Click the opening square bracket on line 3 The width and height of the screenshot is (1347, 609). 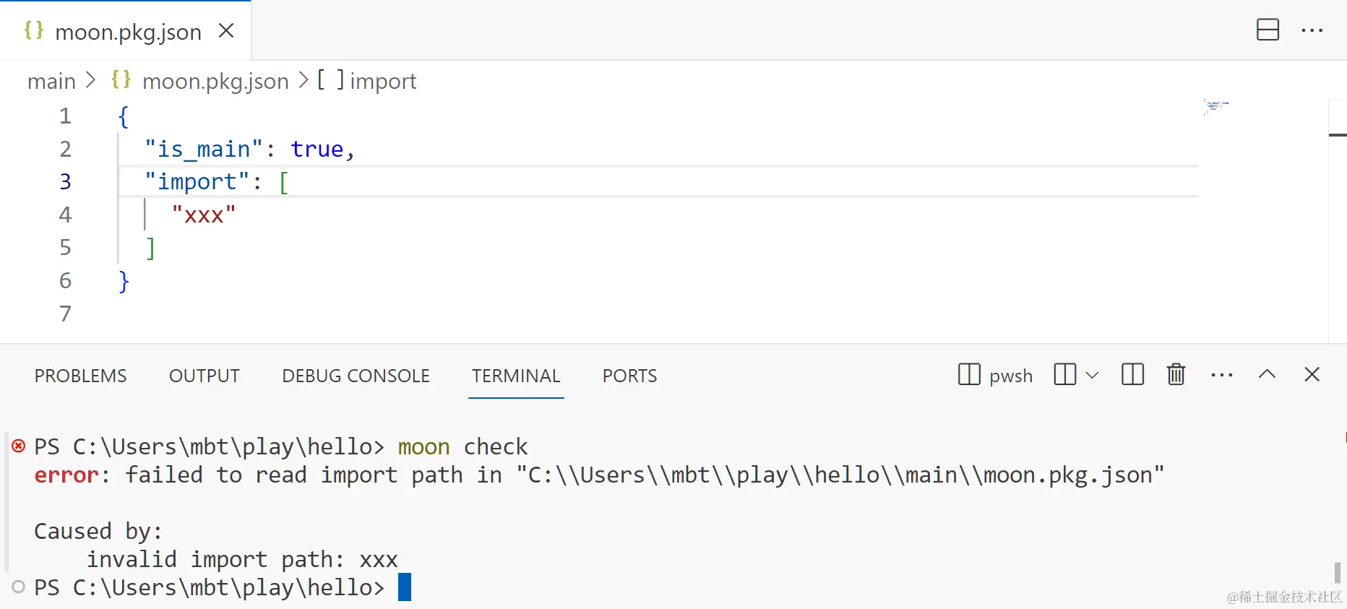[x=283, y=182]
